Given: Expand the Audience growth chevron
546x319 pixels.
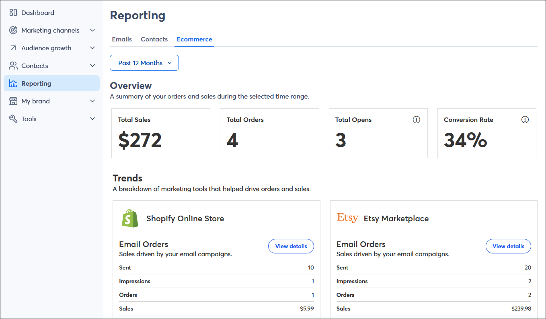Looking at the screenshot, I should [92, 48].
